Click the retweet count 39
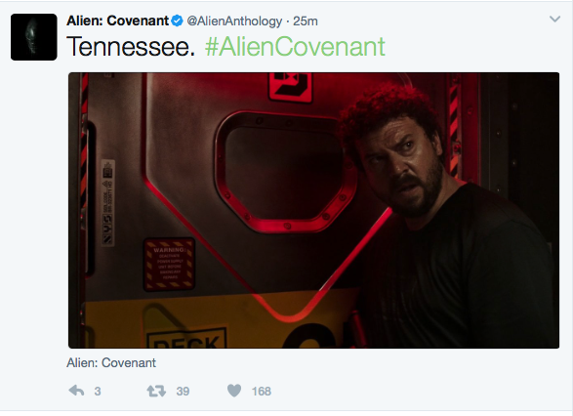Screen dimensions: 573x416 click(183, 392)
